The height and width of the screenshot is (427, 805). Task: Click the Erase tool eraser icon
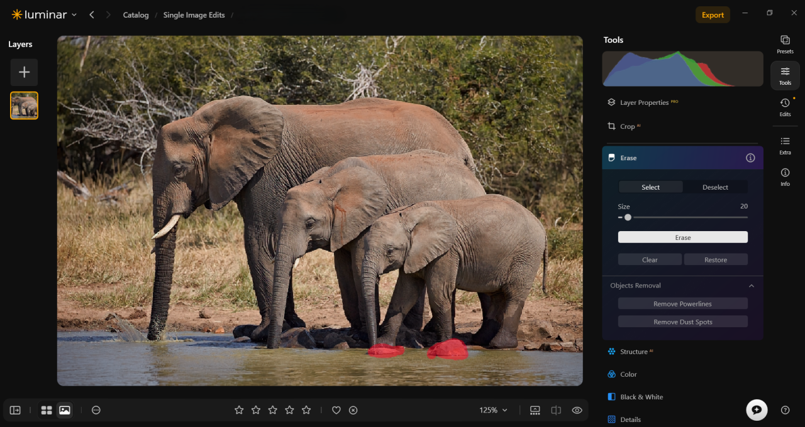click(611, 158)
